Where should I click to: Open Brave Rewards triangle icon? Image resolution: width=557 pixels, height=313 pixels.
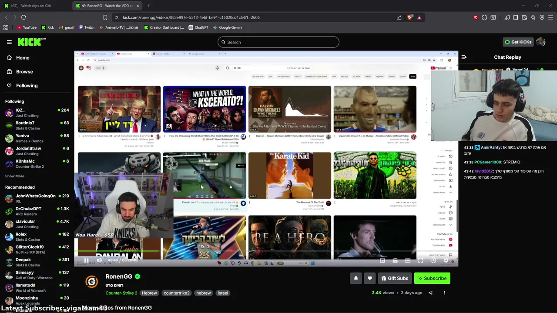coord(419,17)
